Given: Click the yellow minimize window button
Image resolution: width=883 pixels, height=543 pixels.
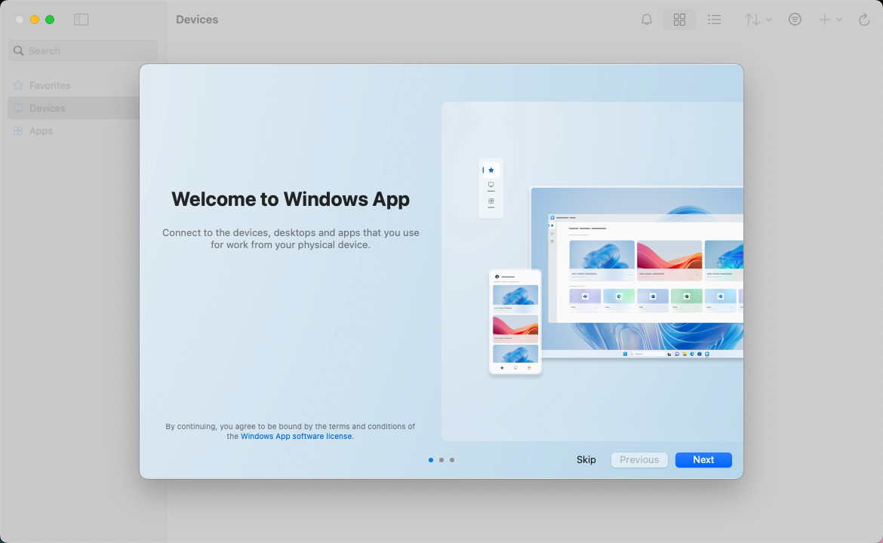Looking at the screenshot, I should click(x=35, y=20).
